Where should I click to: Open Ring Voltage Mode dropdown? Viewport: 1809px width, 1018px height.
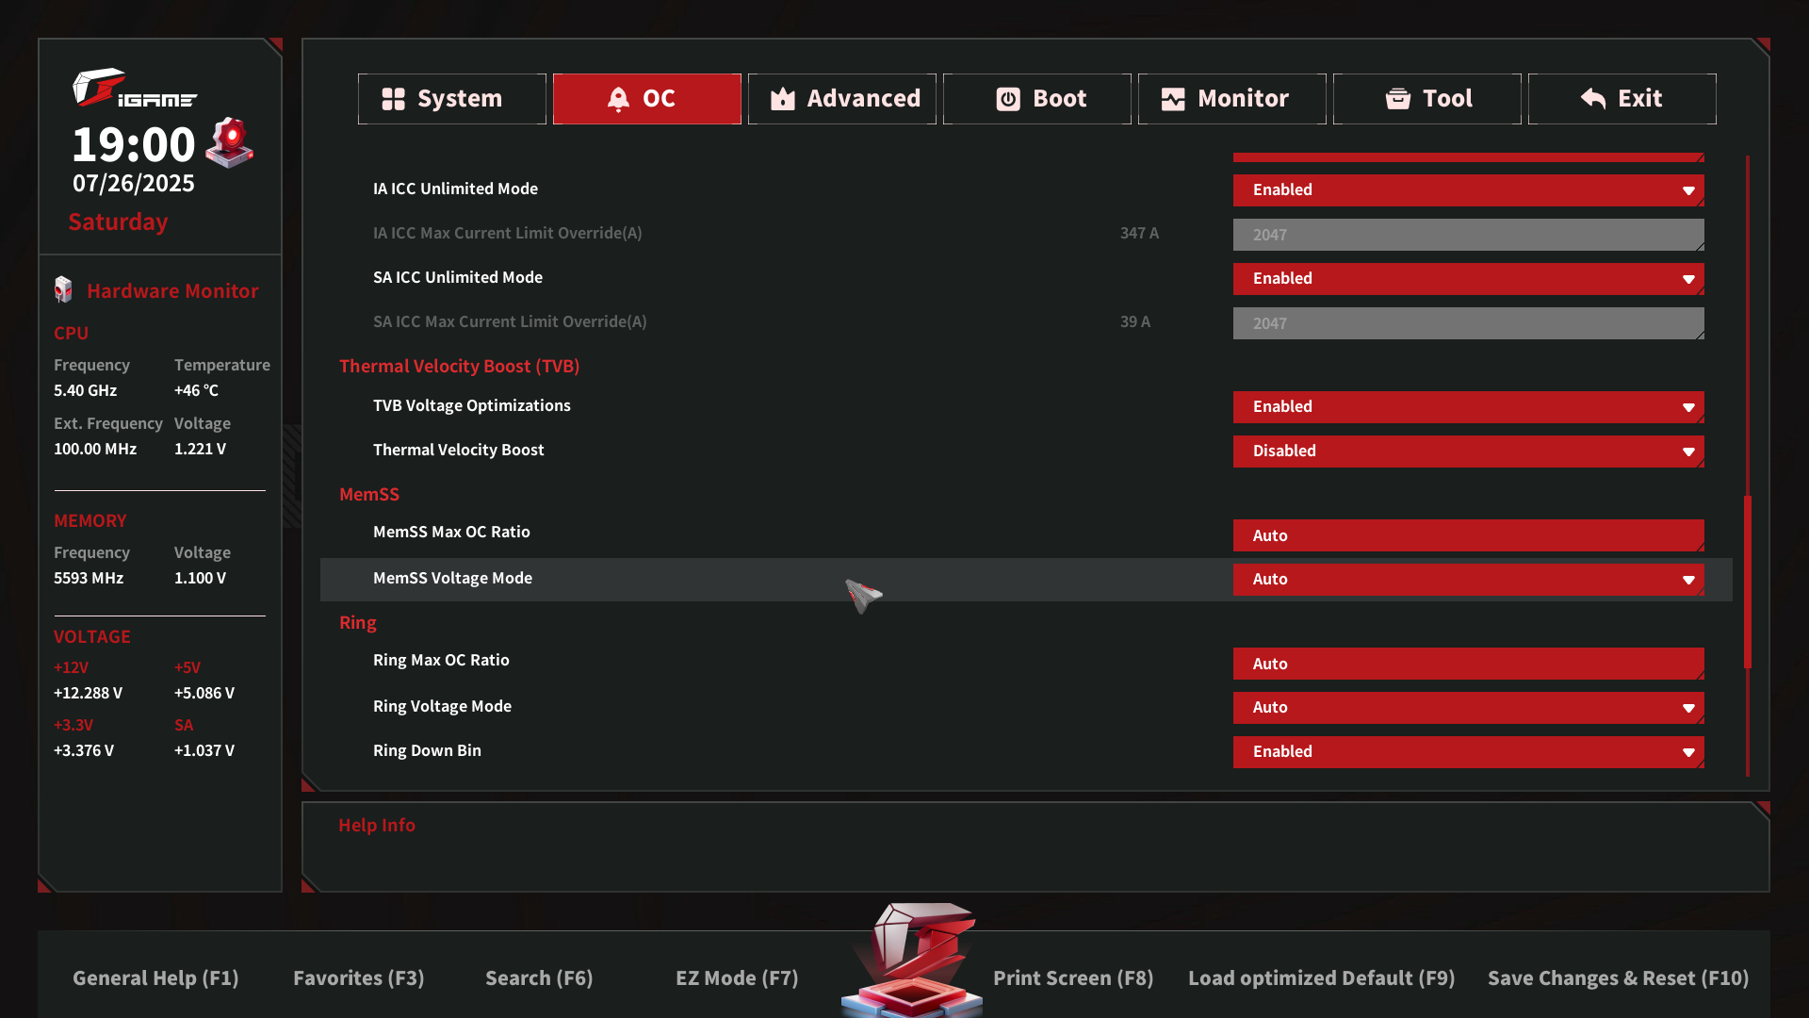pos(1468,708)
